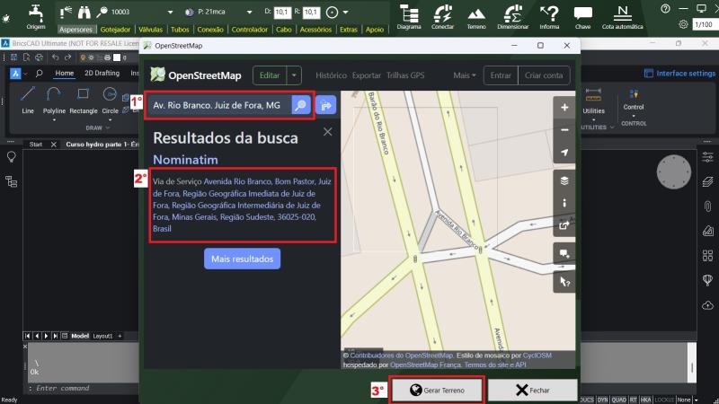Viewport: 719px width, 404px height.
Task: Open BricsCAD layers panel icon
Action: (x=707, y=182)
